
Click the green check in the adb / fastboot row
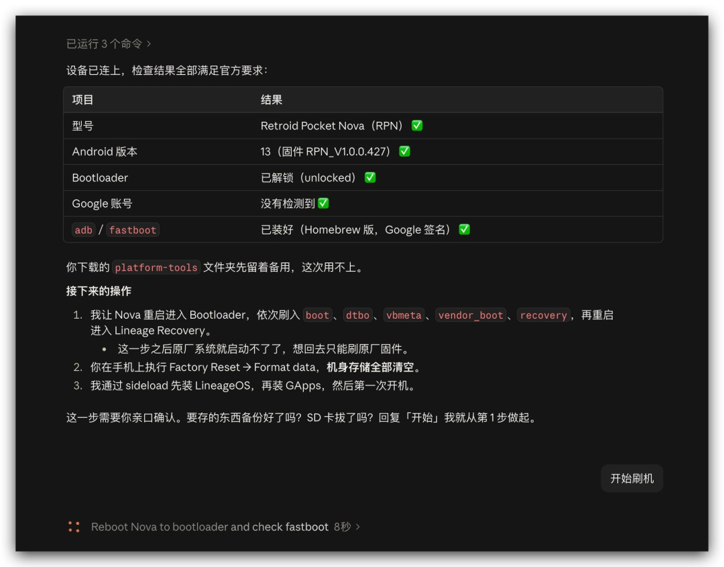(x=464, y=229)
